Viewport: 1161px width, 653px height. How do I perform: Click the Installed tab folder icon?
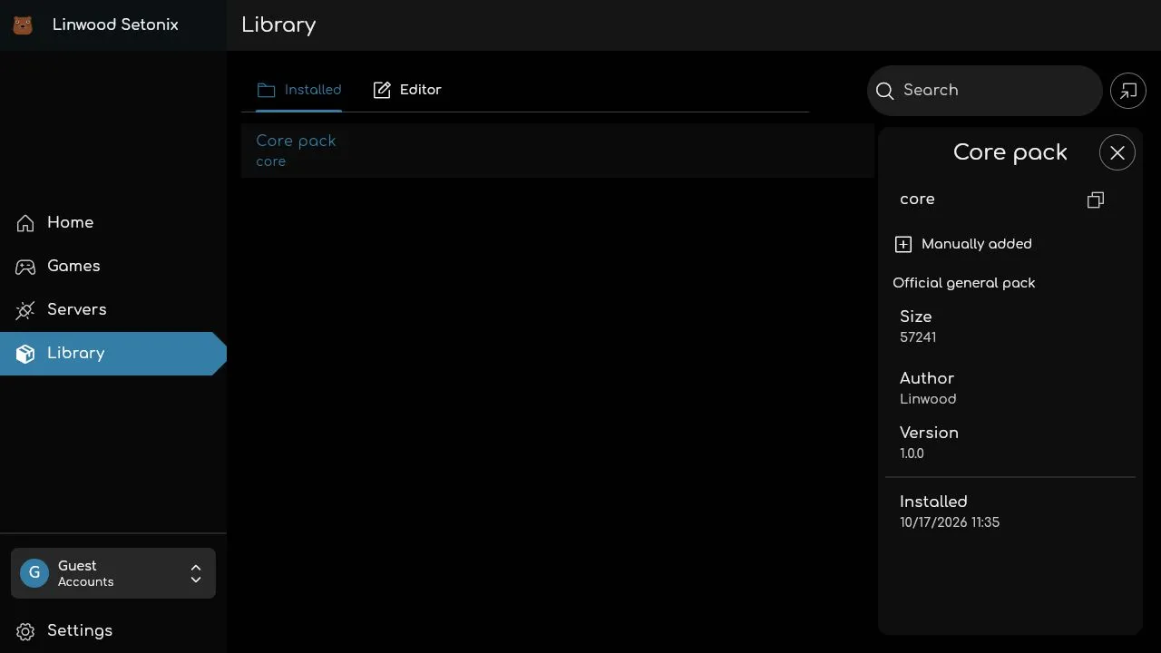pyautogui.click(x=266, y=90)
